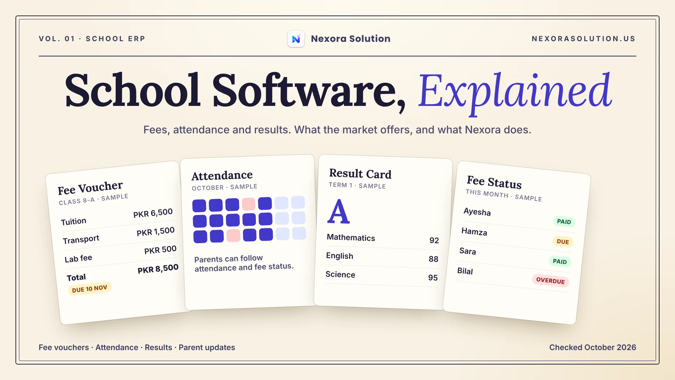The image size is (675, 380).
Task: Click the OVERDUE badge in Bilal's row
Action: [x=551, y=280]
